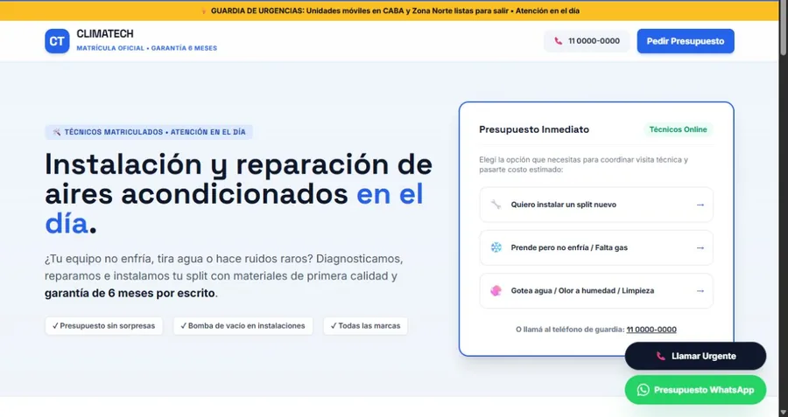Click the alert icon in top banner
The height and width of the screenshot is (417, 788).
(x=203, y=10)
